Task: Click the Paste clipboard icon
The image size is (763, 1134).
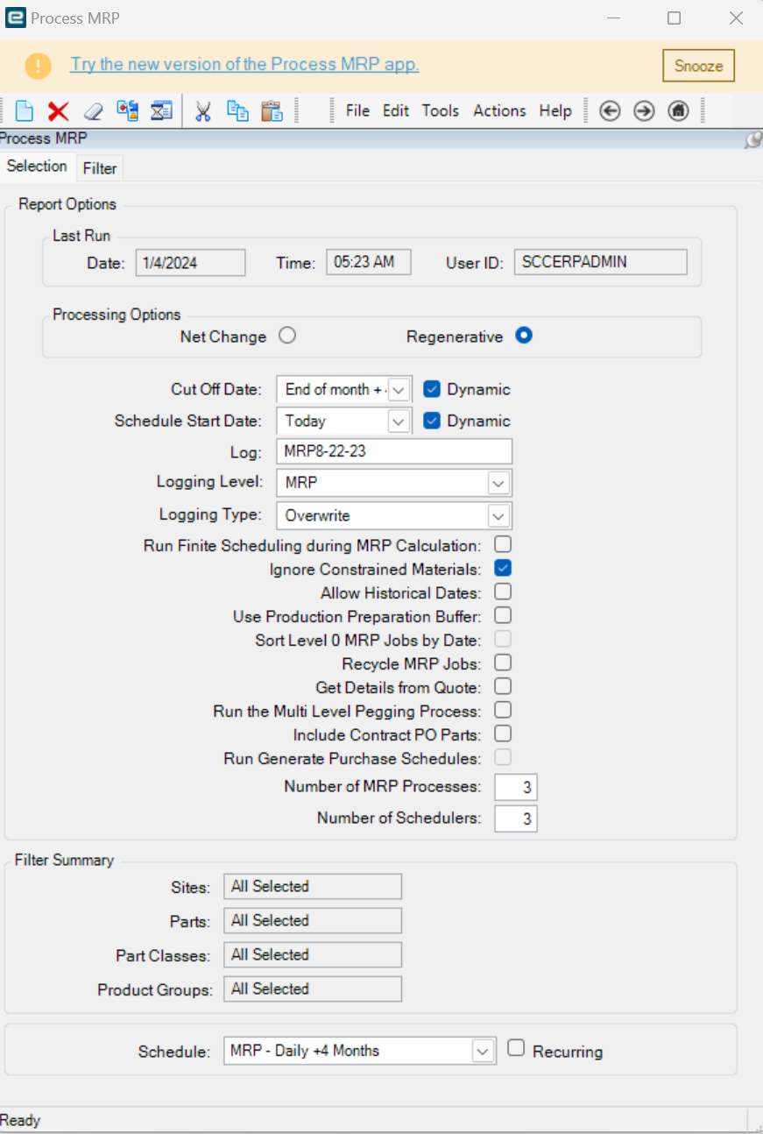Action: (272, 111)
